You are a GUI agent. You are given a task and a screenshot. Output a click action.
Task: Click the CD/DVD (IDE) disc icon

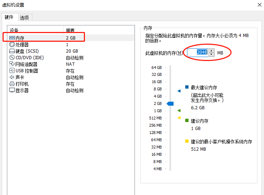click(x=12, y=57)
